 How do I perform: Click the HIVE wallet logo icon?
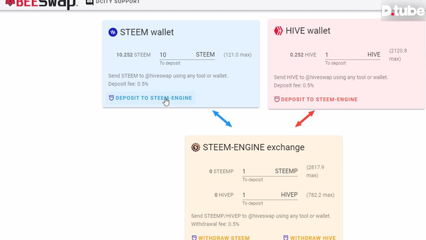click(278, 31)
